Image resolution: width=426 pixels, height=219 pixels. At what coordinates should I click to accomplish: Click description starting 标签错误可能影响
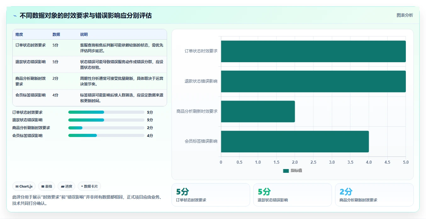click(122, 98)
